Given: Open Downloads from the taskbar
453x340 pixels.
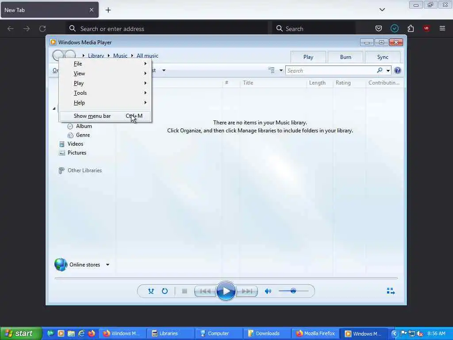Looking at the screenshot, I should click(x=267, y=334).
